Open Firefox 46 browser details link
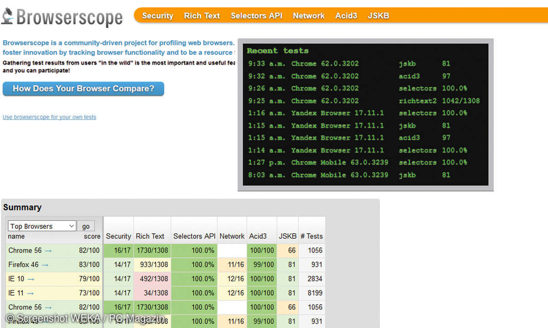548x328 pixels. 23,264
